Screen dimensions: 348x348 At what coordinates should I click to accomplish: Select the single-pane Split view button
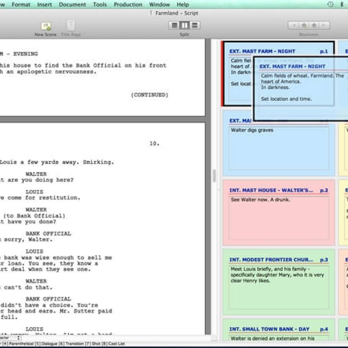[174, 25]
